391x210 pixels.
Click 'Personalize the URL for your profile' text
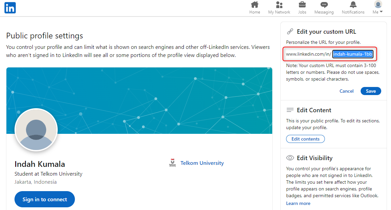(323, 42)
